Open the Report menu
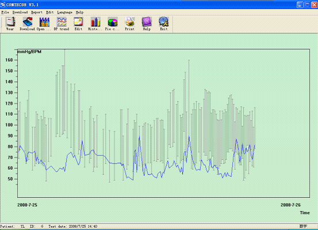The width and height of the screenshot is (318, 230). [37, 13]
